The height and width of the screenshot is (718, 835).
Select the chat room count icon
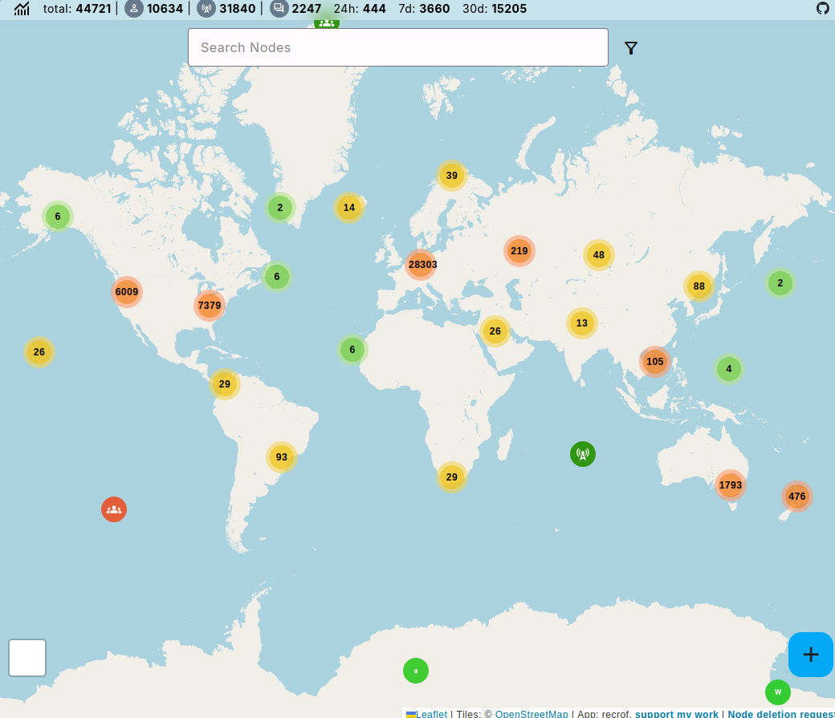[x=279, y=9]
